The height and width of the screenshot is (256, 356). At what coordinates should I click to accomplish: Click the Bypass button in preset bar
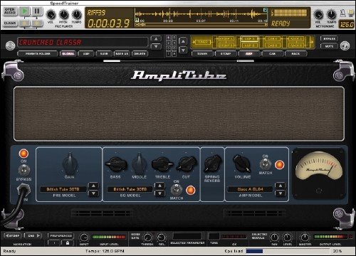(x=329, y=38)
